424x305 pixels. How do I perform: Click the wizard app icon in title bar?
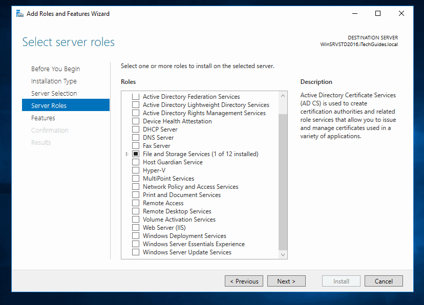coord(19,13)
